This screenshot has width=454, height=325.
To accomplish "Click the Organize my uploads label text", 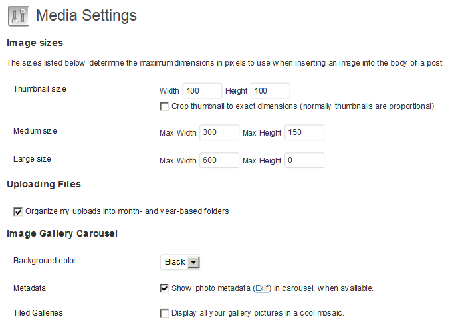I will pyautogui.click(x=127, y=211).
